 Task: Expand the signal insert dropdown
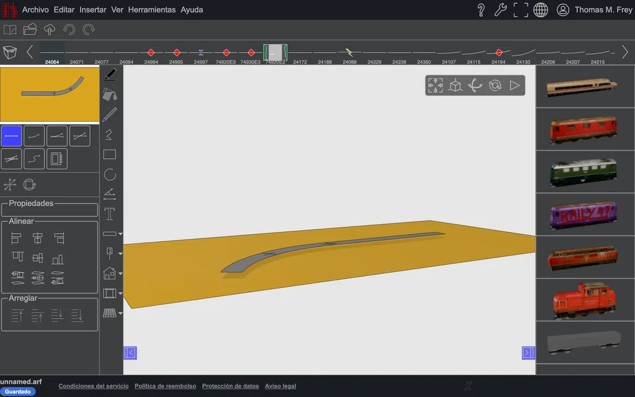[x=120, y=254]
